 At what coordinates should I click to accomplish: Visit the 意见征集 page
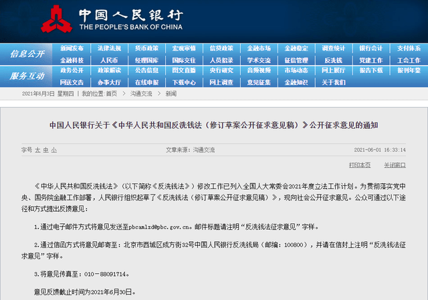pyautogui.click(x=259, y=82)
